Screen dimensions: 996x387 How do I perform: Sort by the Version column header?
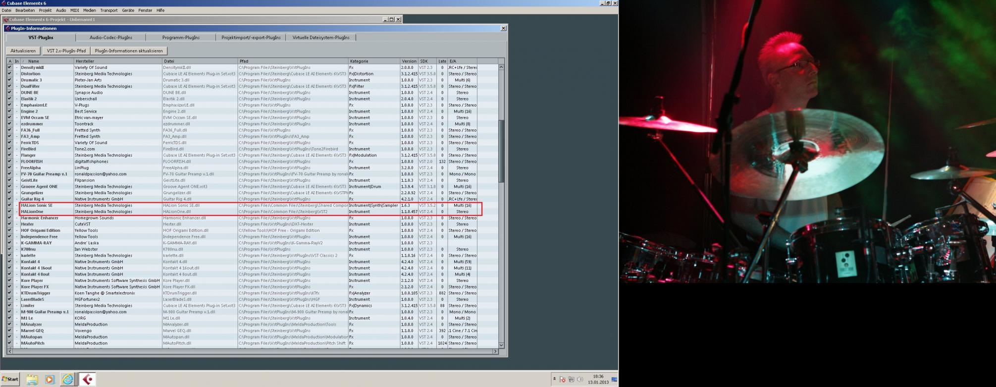(409, 61)
